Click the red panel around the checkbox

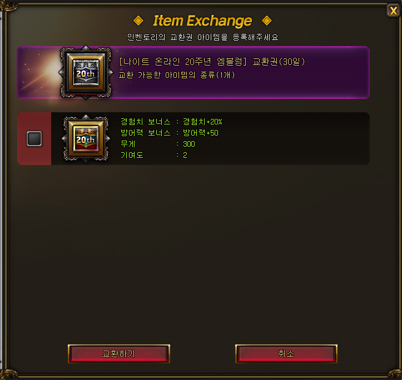point(34,139)
